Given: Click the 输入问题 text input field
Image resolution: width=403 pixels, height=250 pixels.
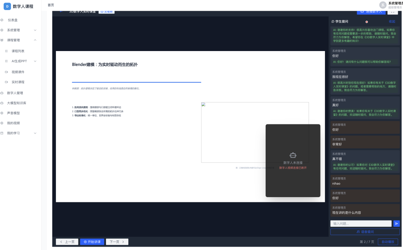Looking at the screenshot, I should coord(361,224).
